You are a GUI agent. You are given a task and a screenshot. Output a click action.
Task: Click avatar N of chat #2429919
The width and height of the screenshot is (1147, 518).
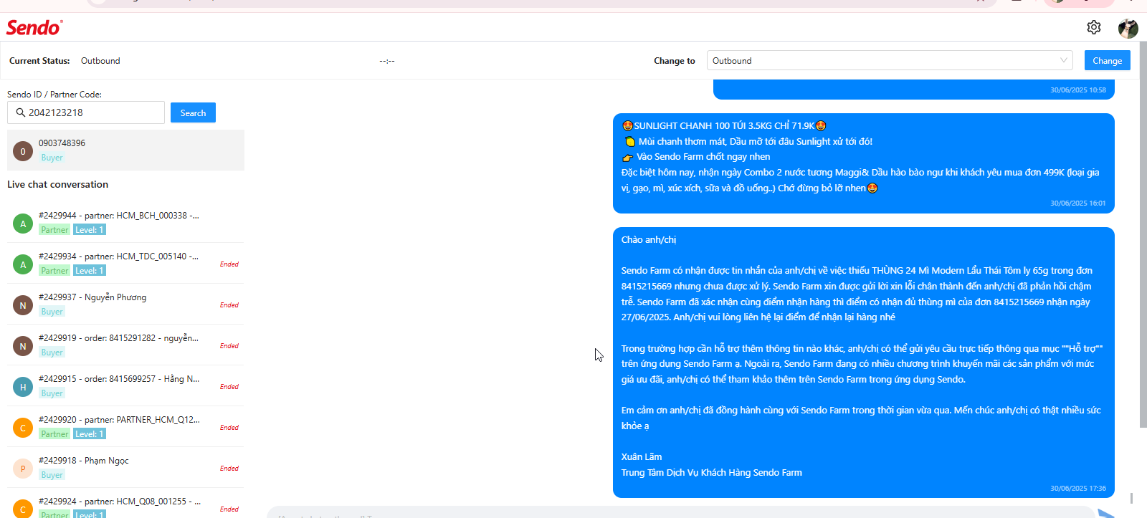[x=23, y=346]
